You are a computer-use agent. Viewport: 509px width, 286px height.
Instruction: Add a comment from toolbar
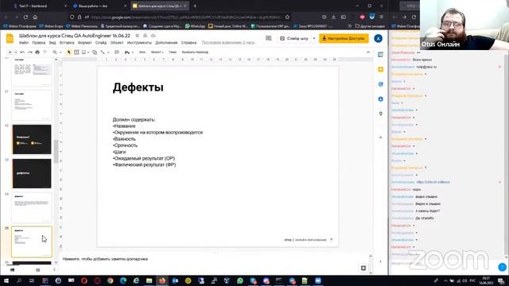coord(117,52)
